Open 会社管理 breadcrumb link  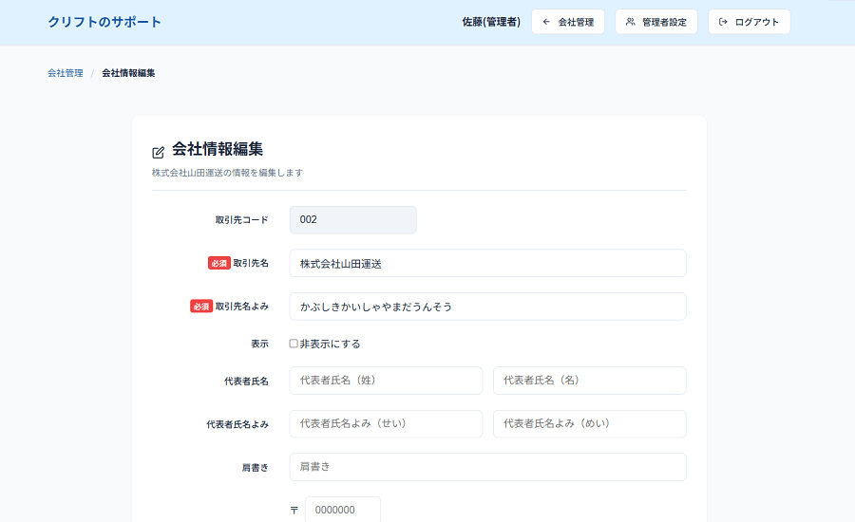click(x=66, y=73)
